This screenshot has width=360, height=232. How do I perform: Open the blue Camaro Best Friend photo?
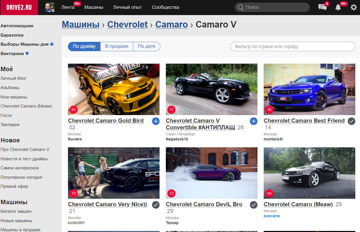tap(310, 89)
